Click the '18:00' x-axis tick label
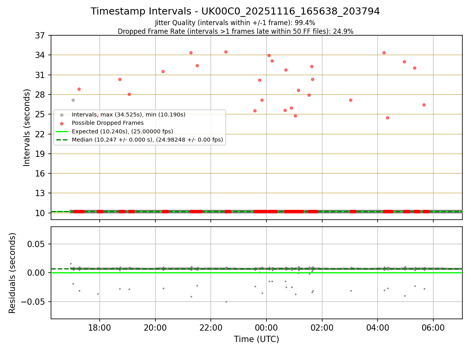Screen dimensions: 471x353 click(100, 328)
